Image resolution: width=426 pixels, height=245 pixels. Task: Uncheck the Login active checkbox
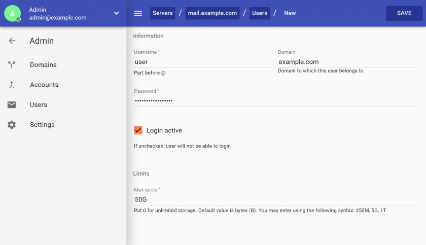138,130
